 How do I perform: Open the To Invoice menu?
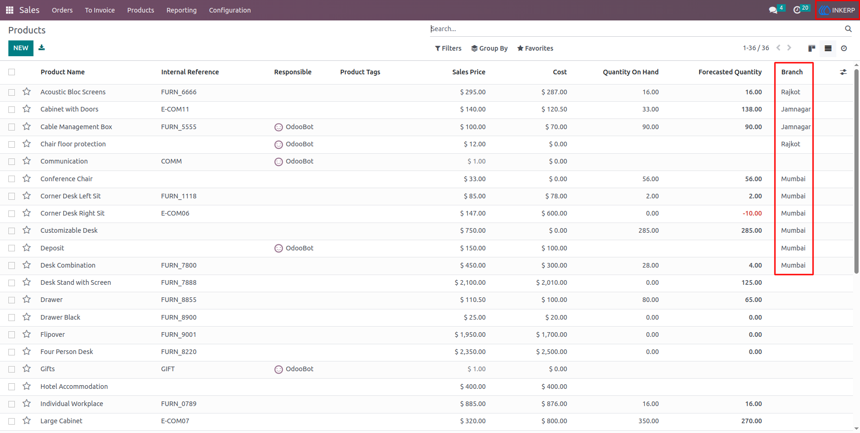pos(100,10)
